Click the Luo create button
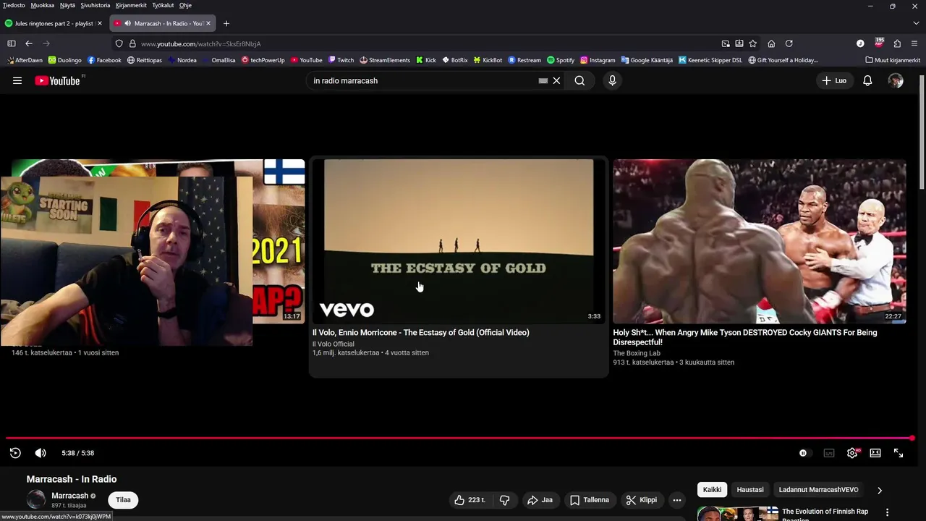 tap(833, 80)
